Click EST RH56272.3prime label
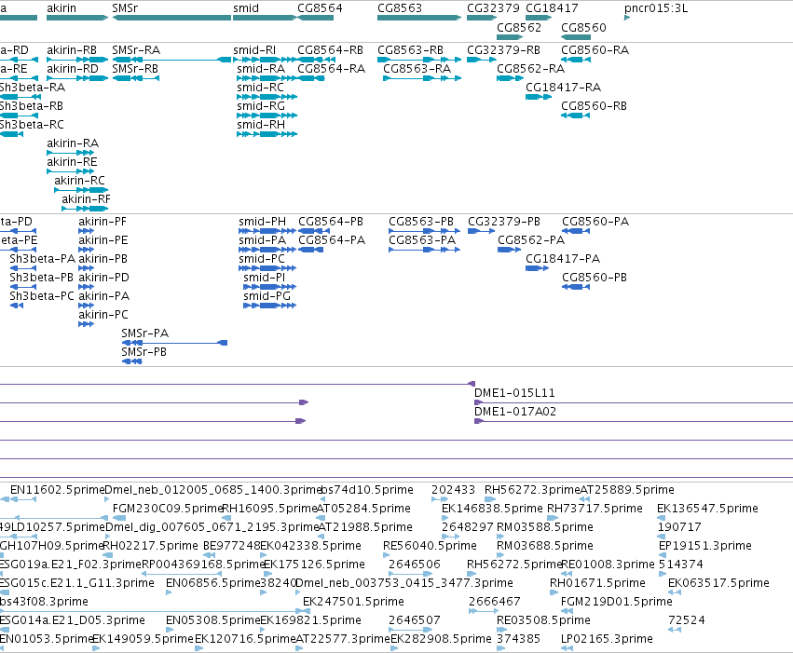The width and height of the screenshot is (793, 653). pos(532,490)
